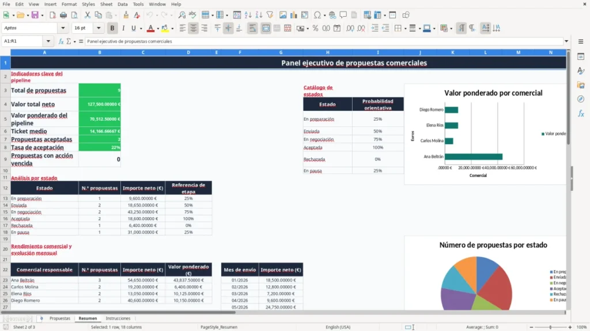Click the zoom in plus button
This screenshot has width=590, height=331.
click(570, 327)
